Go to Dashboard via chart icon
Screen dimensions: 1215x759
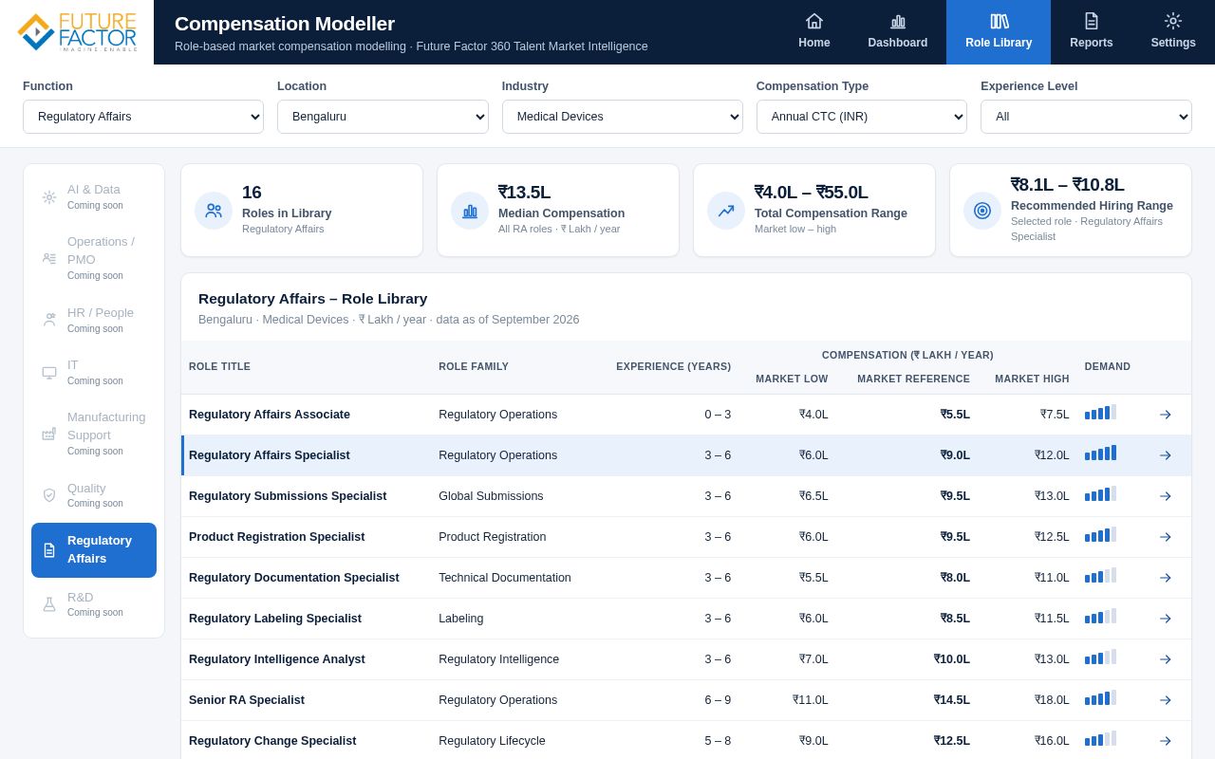tap(897, 21)
